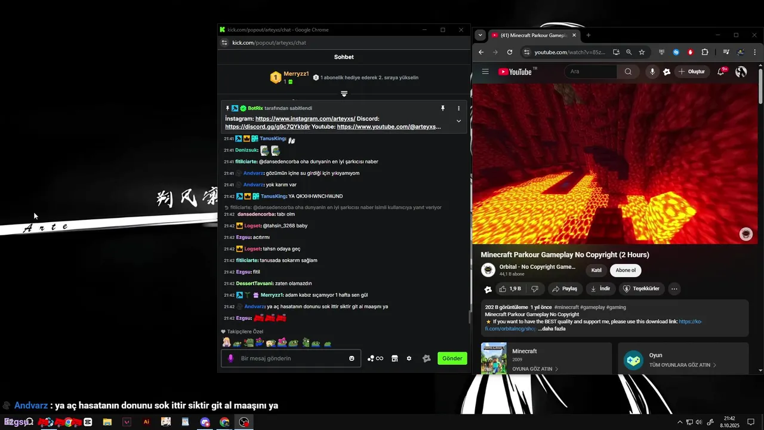Screen dimensions: 764x430
Task: Open three-dot menu on pinned message
Action: (x=458, y=108)
